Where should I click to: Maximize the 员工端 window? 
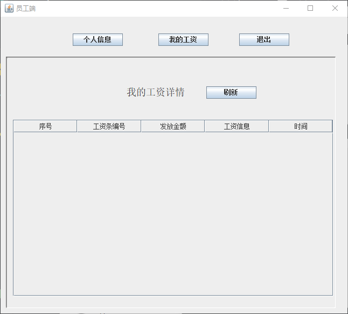310,9
